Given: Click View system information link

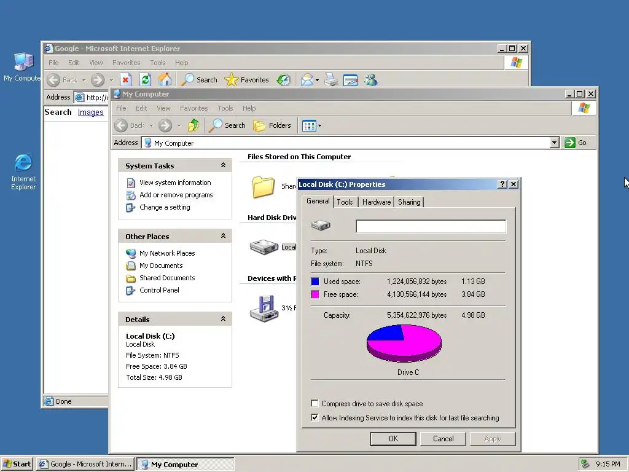Looking at the screenshot, I should pyautogui.click(x=175, y=182).
